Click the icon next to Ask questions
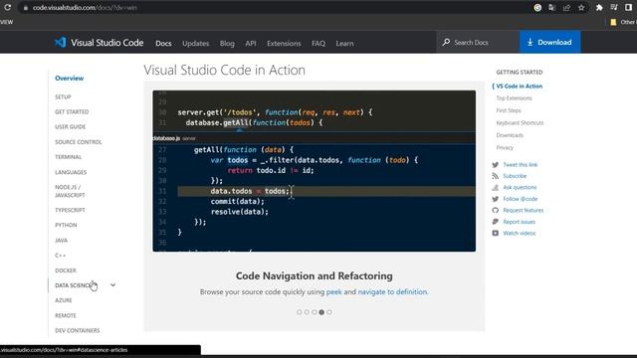 496,188
